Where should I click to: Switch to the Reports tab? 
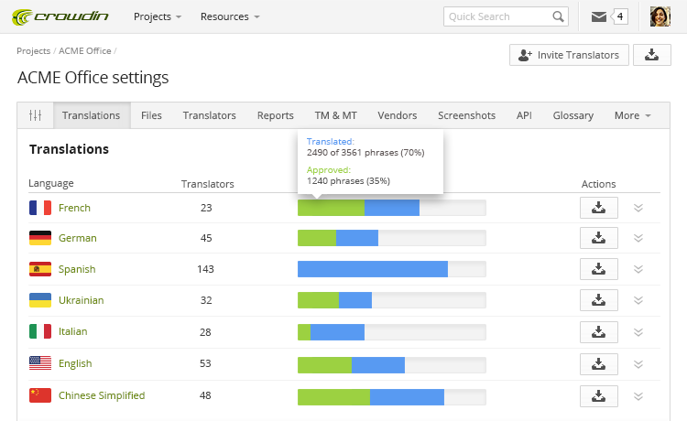[x=275, y=115]
